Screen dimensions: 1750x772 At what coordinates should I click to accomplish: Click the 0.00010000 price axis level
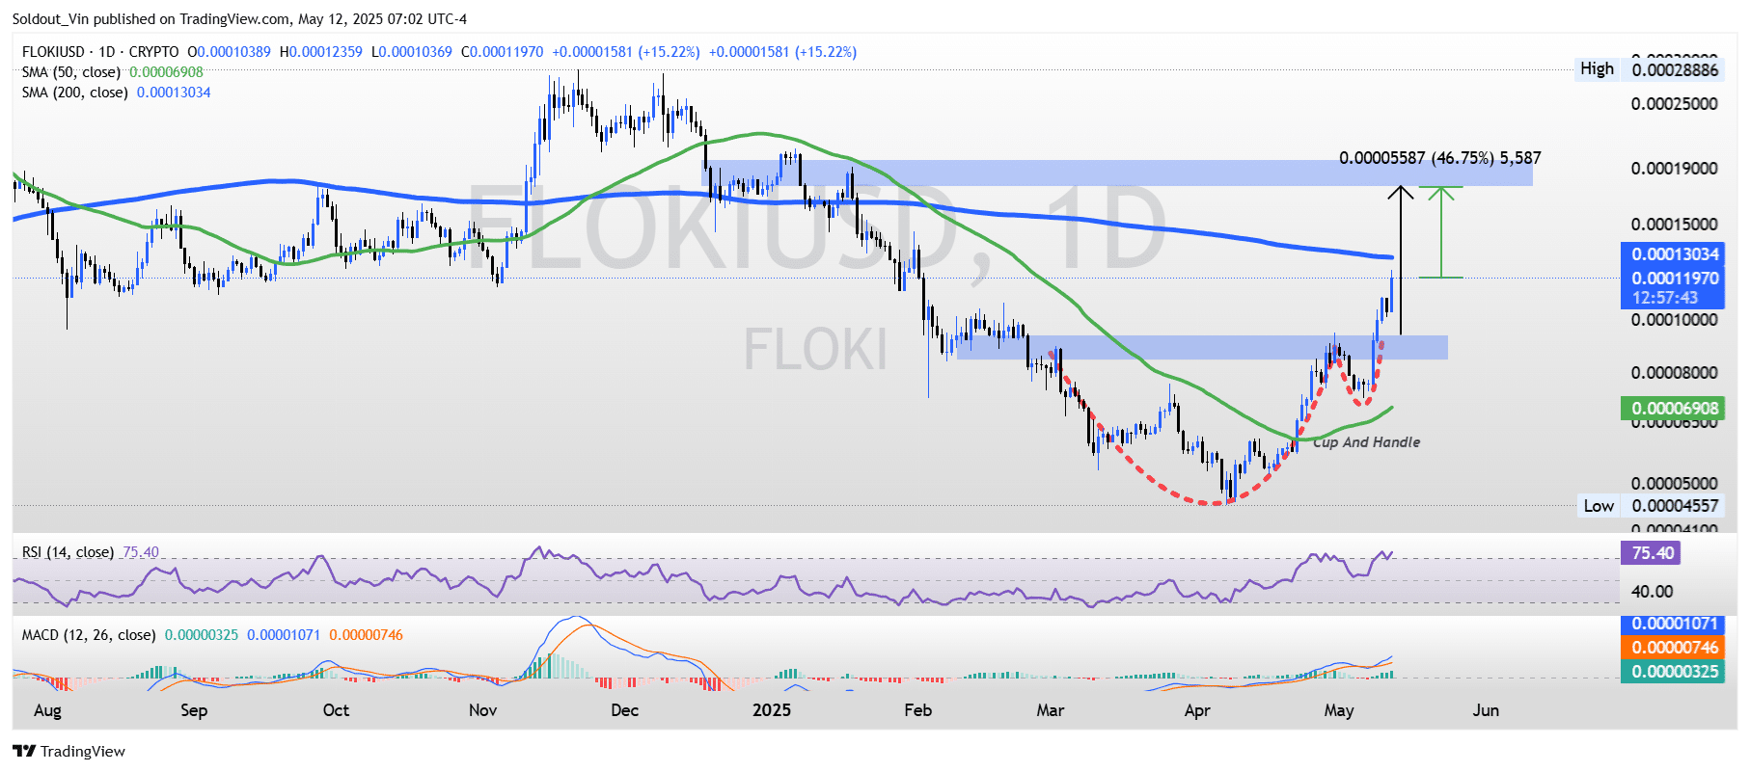(x=1675, y=320)
